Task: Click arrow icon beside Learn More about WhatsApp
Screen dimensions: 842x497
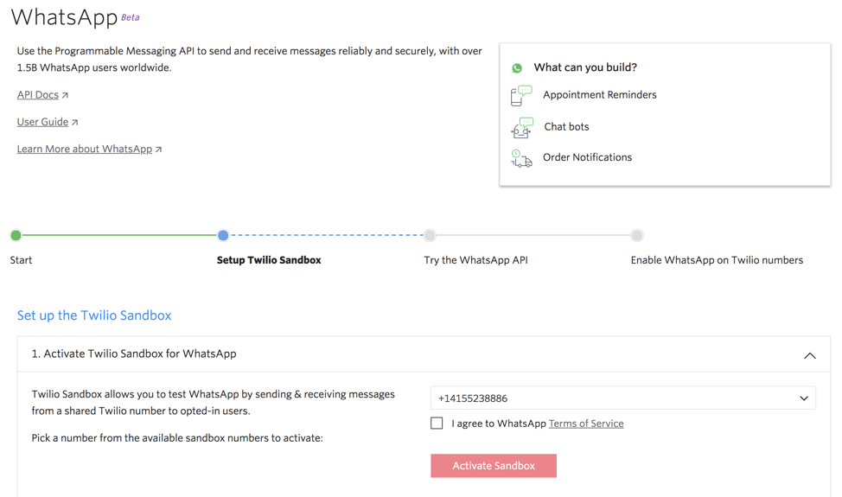Action: click(159, 150)
